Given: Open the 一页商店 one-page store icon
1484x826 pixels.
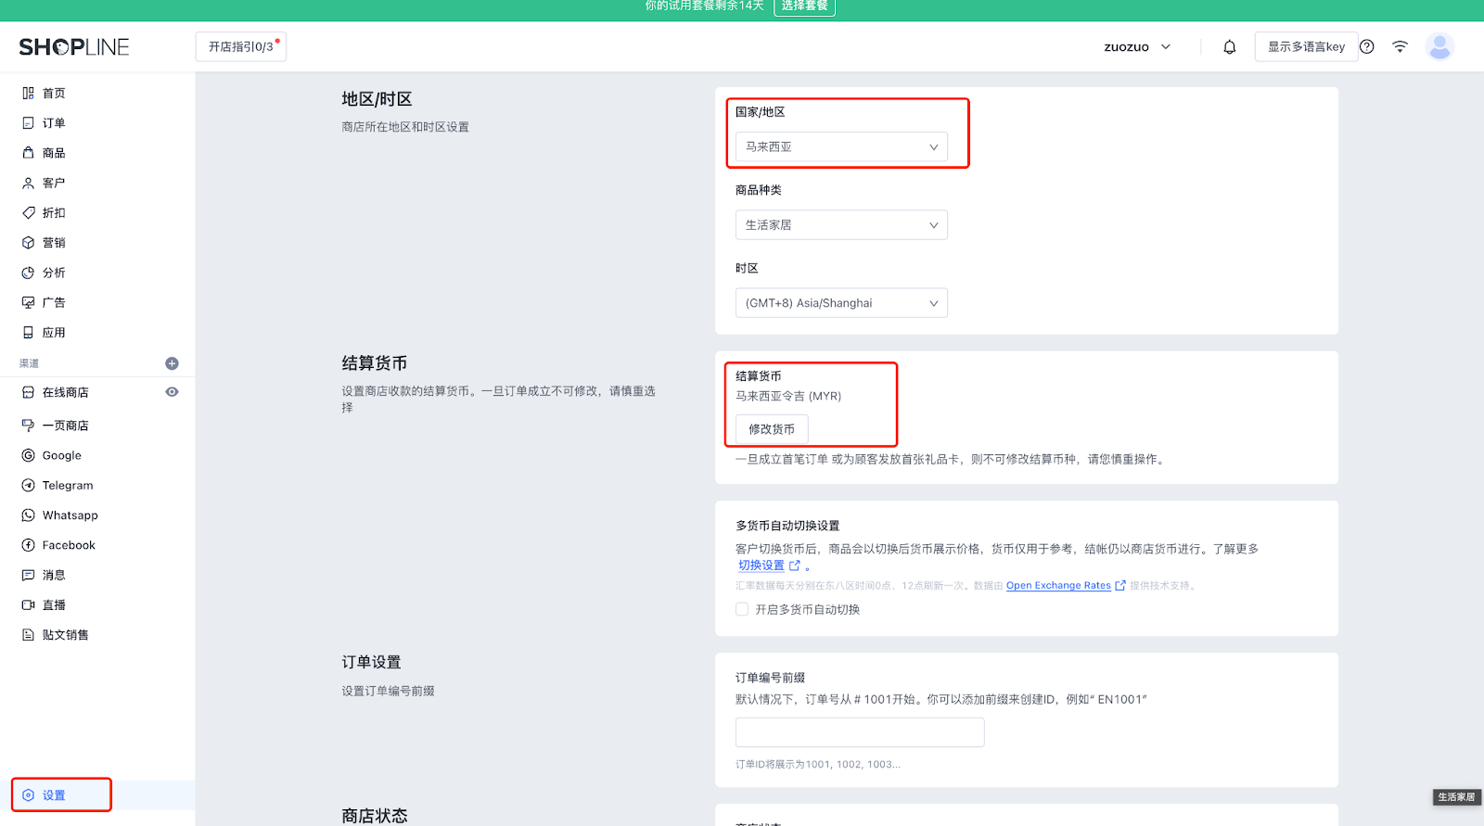Looking at the screenshot, I should click(x=29, y=426).
